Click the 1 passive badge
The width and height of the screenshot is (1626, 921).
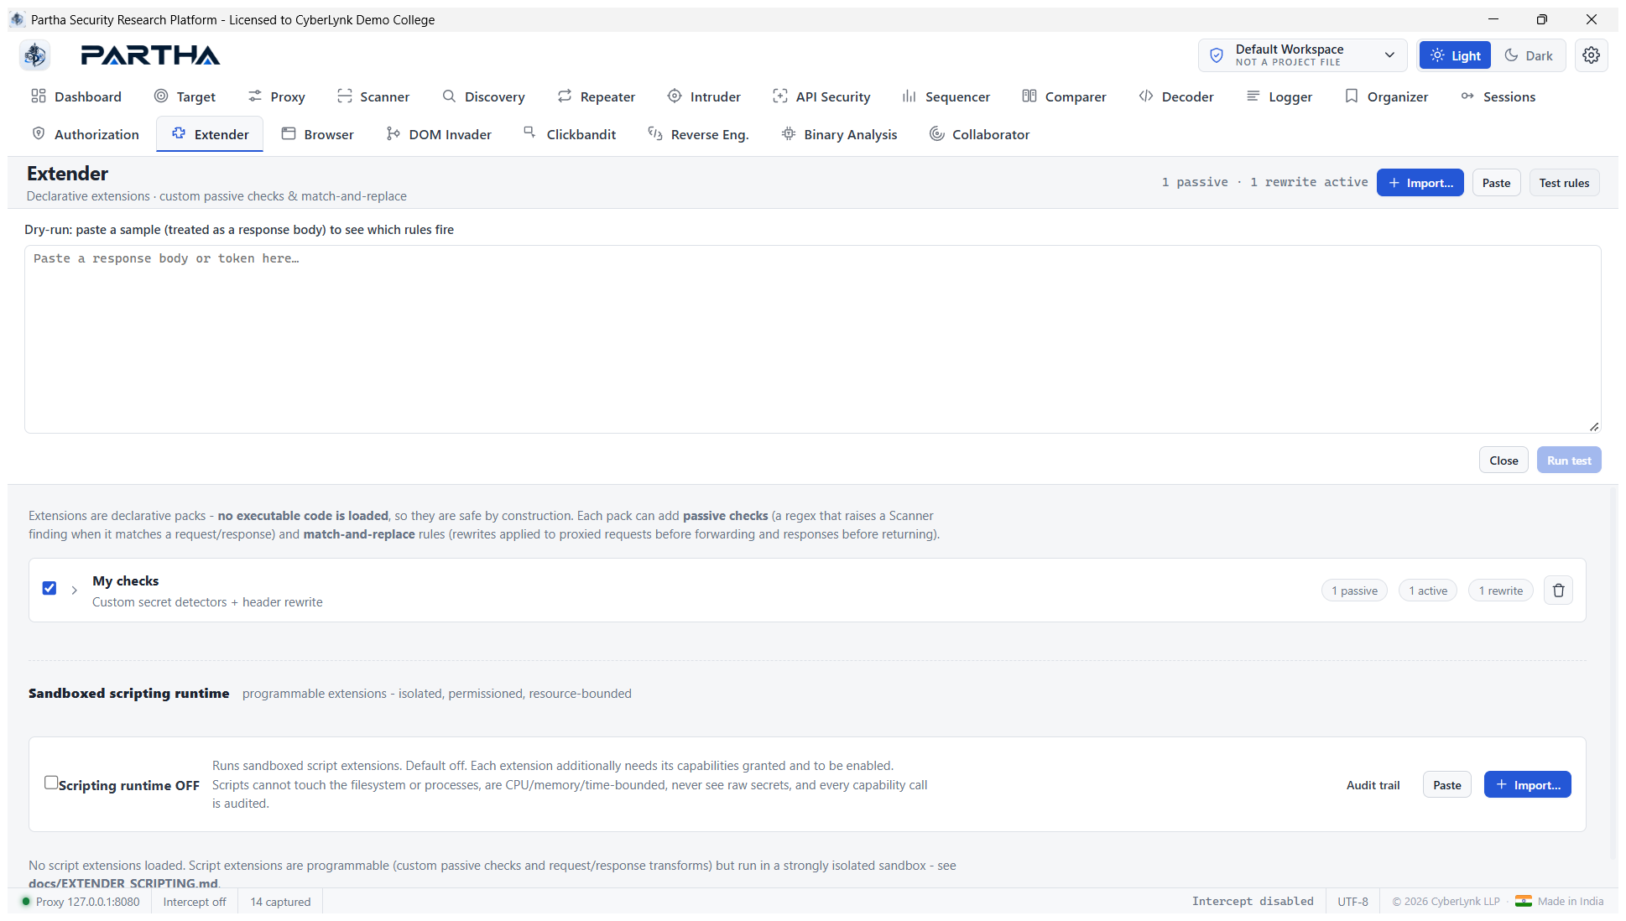click(1354, 591)
